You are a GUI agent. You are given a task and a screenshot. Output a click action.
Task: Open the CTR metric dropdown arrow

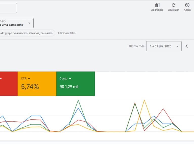click(29, 79)
